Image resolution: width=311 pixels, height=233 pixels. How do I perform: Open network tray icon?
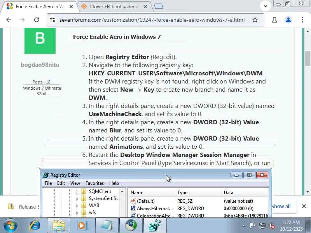(262, 226)
